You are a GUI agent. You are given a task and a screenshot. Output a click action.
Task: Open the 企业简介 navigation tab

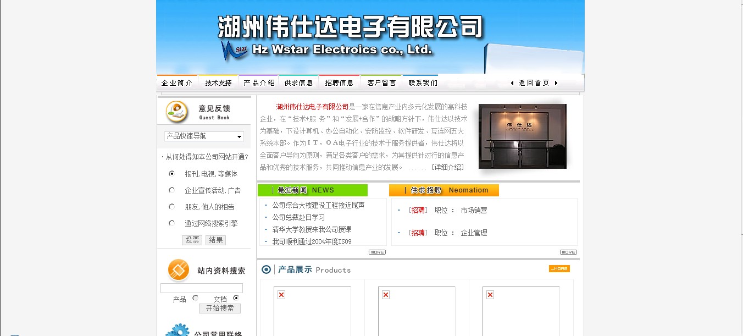[177, 82]
